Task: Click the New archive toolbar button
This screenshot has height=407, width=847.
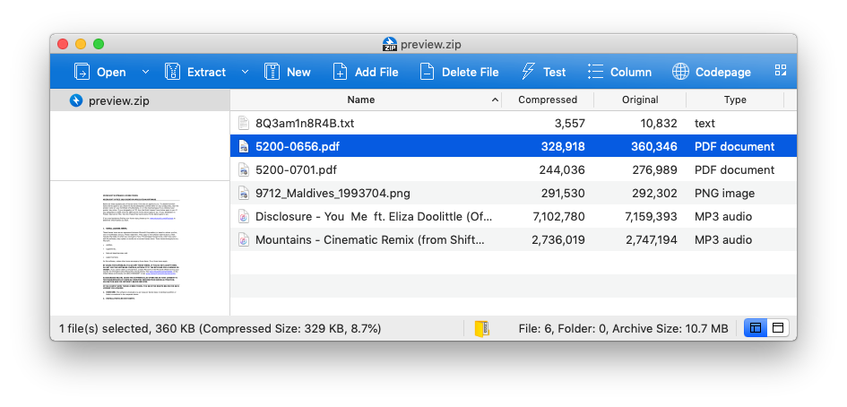Action: 288,72
